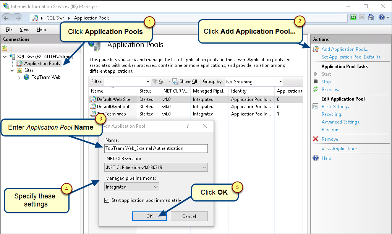Collapse the Sites tree node
Viewport: 392px width, 234px height.
pyautogui.click(x=12, y=71)
